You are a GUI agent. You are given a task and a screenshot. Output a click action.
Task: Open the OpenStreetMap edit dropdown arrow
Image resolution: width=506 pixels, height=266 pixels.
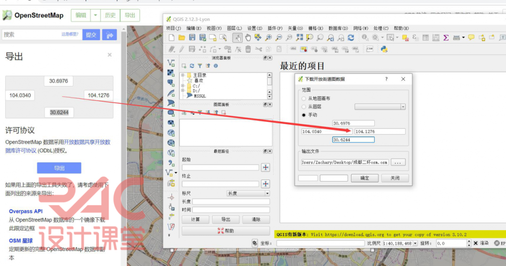coord(95,15)
